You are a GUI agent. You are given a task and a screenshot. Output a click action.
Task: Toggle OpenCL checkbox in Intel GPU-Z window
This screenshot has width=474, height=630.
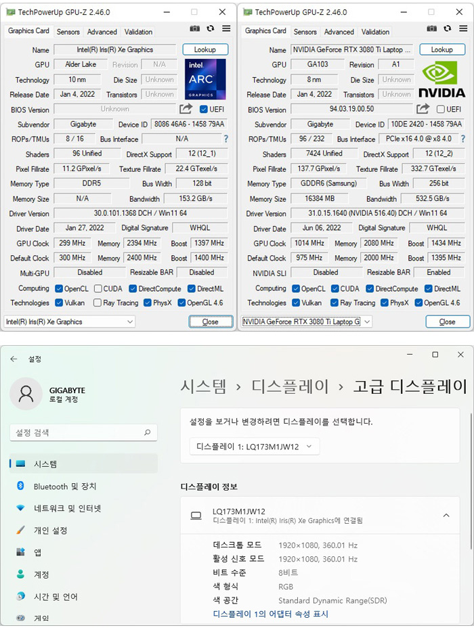point(59,289)
